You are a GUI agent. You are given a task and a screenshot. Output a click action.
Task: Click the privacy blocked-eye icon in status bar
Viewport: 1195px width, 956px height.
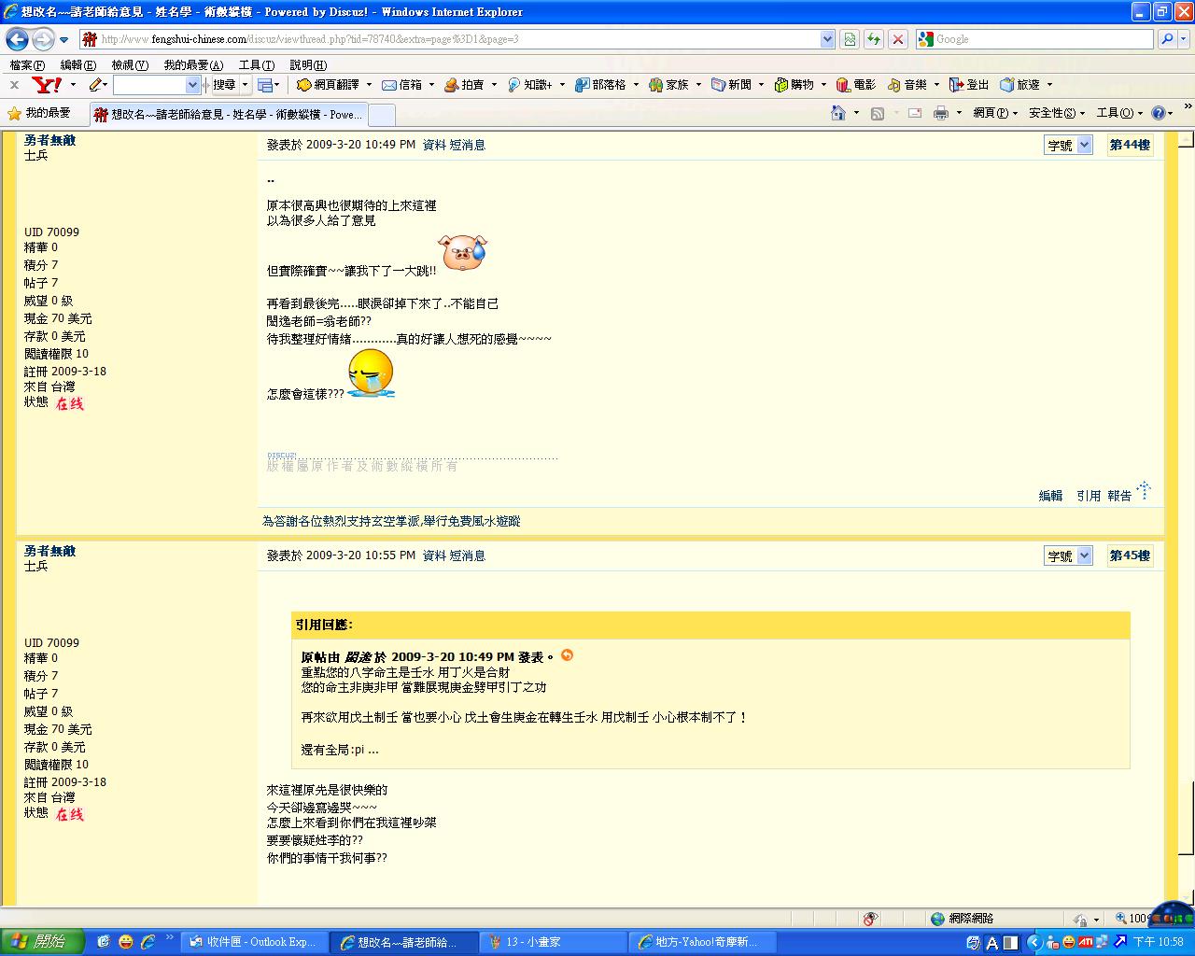click(x=870, y=919)
